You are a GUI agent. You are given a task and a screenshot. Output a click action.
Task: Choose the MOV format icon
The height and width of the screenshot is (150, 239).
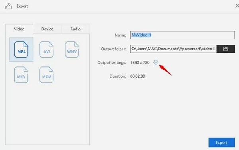point(47,75)
